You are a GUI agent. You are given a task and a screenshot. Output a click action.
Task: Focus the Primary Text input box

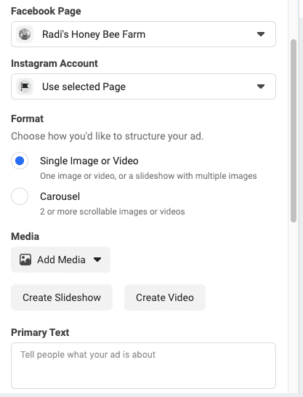click(143, 366)
